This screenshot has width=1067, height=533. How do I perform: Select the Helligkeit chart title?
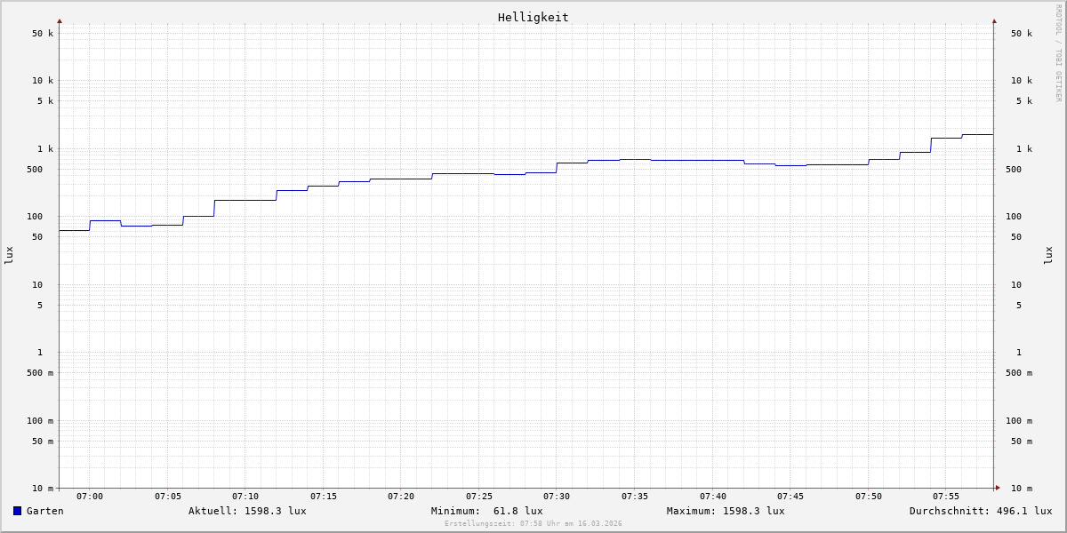tap(533, 17)
